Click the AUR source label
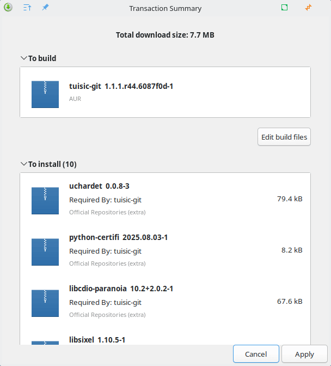331x366 pixels. click(x=75, y=99)
